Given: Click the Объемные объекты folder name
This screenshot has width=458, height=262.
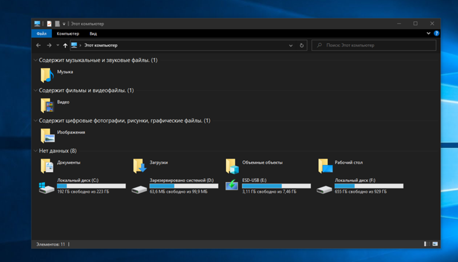Looking at the screenshot, I should tap(262, 162).
